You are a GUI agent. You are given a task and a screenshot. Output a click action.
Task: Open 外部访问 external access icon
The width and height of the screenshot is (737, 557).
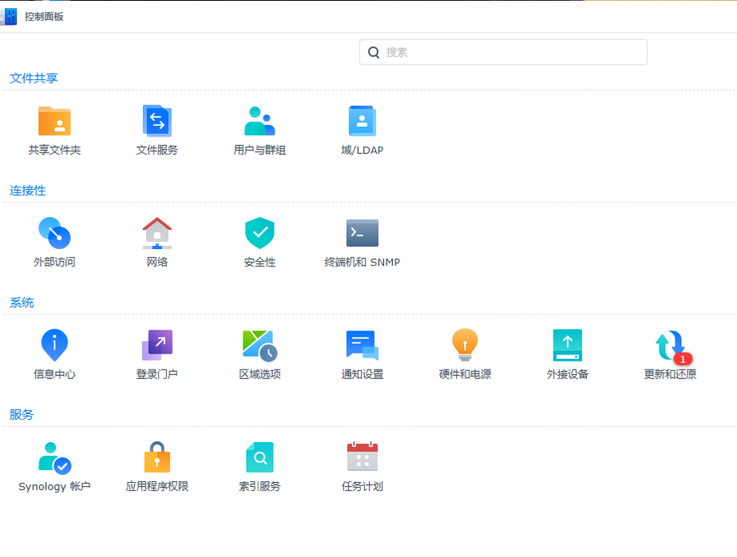[54, 233]
